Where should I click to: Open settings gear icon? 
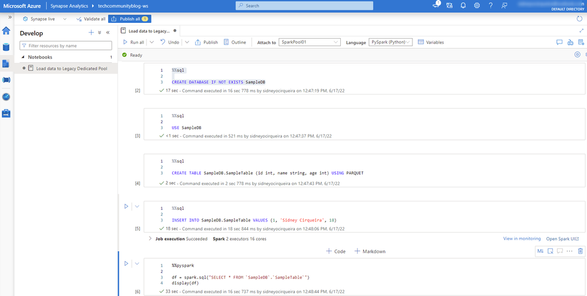click(477, 6)
